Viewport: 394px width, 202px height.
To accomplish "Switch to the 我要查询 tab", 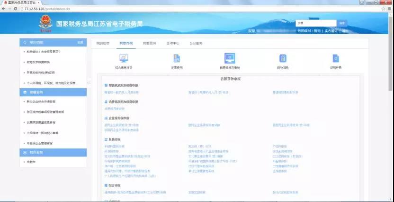I will [149, 43].
